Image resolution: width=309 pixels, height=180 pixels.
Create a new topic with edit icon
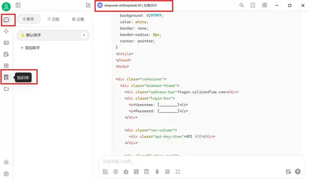(x=88, y=5)
